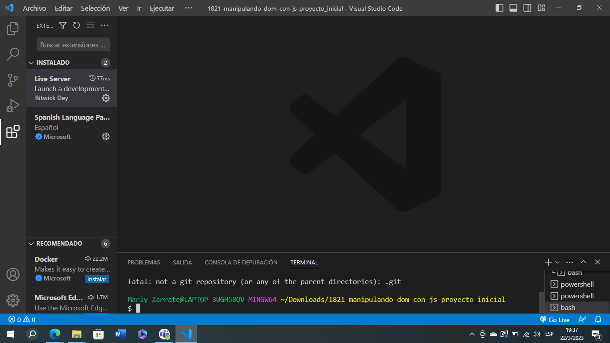Install the Docker extension
The image size is (610, 343).
tap(97, 279)
